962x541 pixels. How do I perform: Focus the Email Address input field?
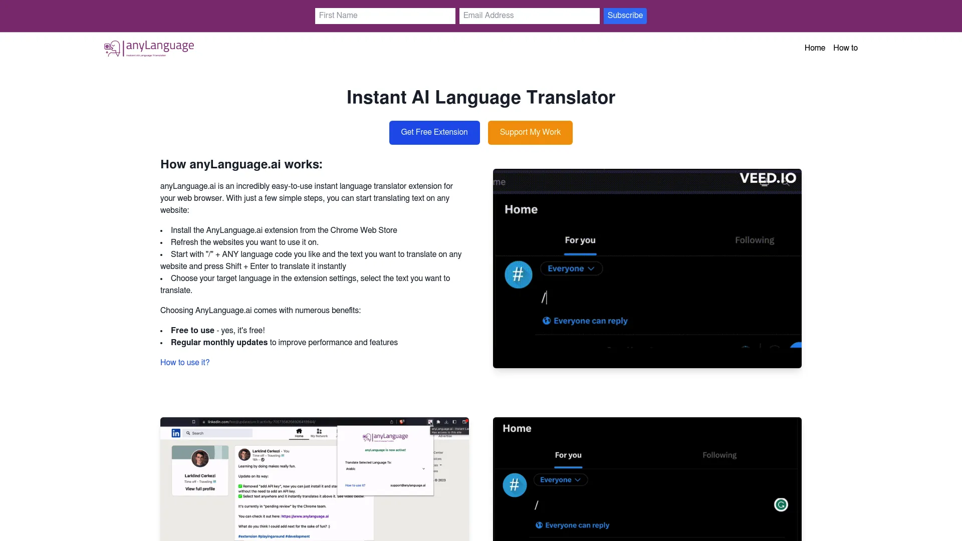click(529, 16)
